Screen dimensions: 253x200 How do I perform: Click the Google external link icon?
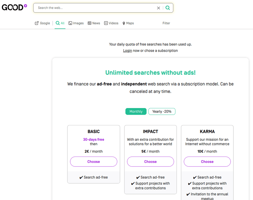[x=37, y=23]
